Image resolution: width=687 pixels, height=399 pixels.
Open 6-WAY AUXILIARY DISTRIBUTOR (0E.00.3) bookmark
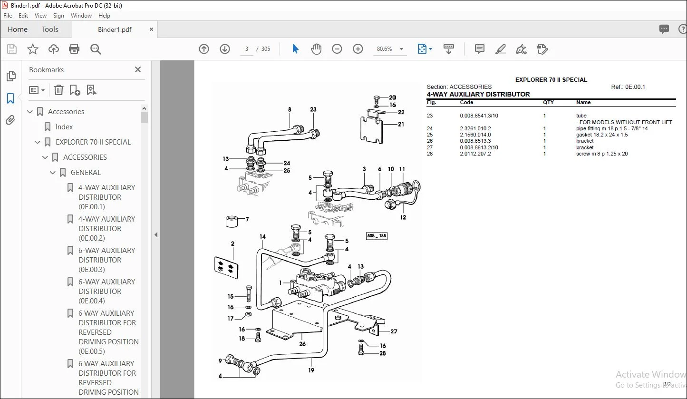coord(107,260)
